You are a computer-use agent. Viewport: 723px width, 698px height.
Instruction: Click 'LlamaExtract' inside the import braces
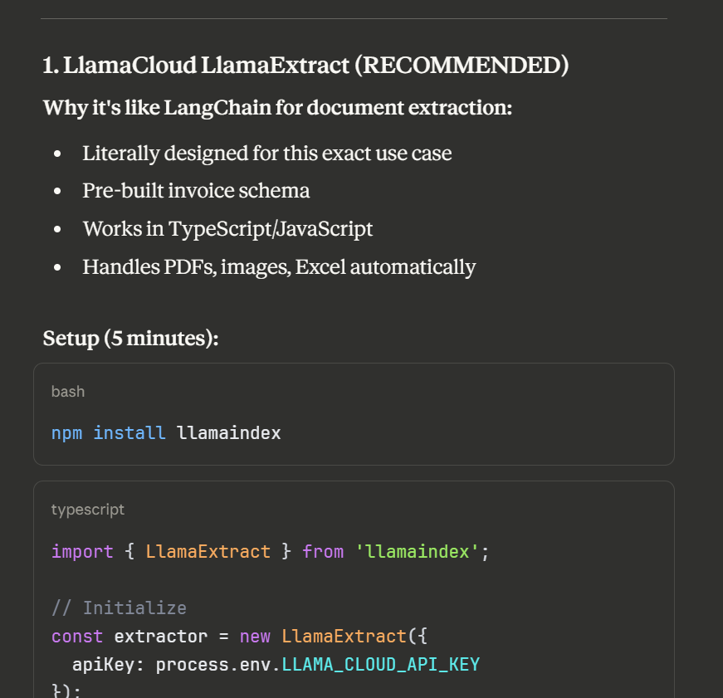[x=208, y=552]
